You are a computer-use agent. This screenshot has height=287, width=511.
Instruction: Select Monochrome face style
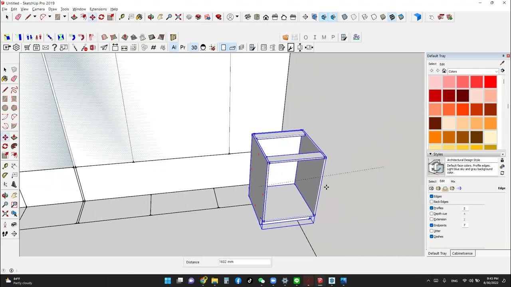coord(401,17)
